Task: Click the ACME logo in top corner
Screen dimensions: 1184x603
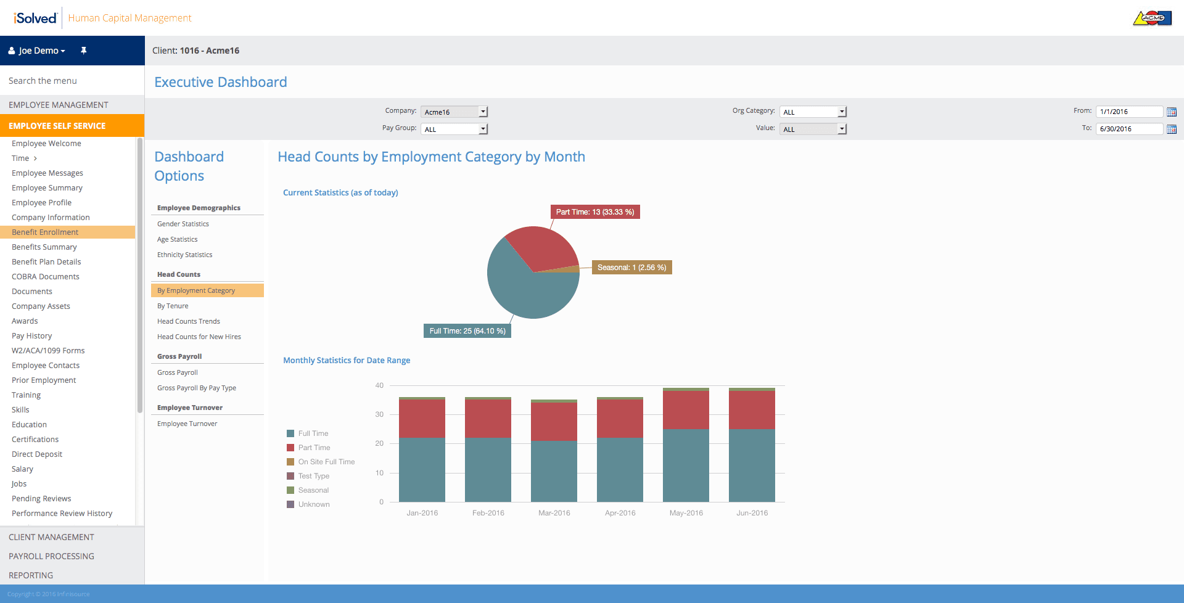Action: [1152, 18]
